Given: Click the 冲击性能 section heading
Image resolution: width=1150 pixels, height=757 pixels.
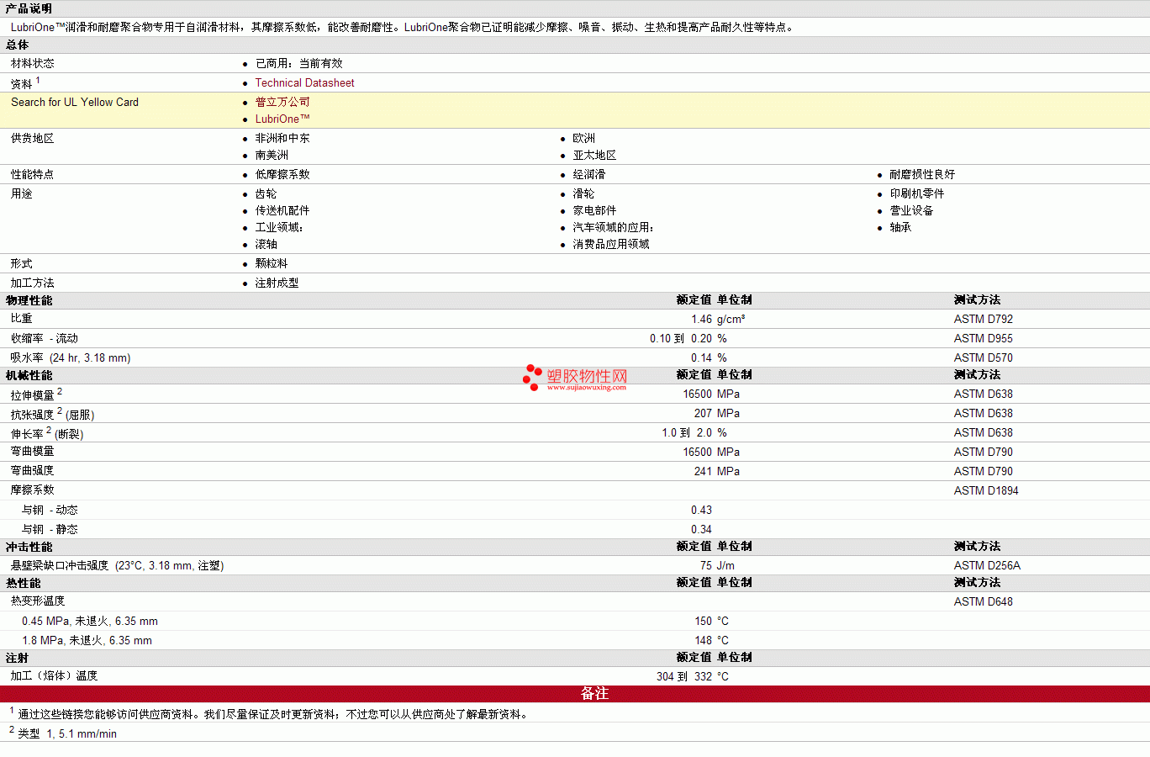Looking at the screenshot, I should (x=29, y=547).
